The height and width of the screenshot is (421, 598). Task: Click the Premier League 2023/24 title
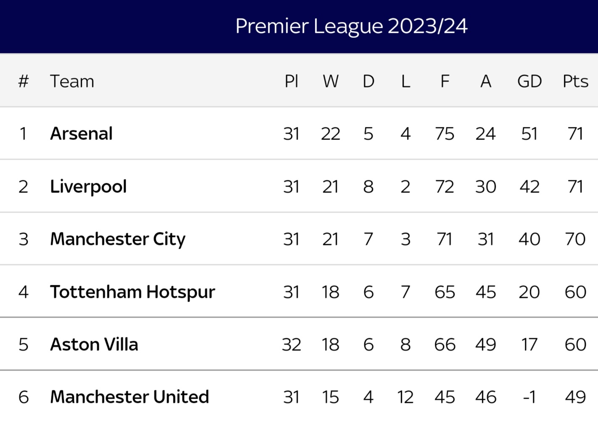(x=351, y=26)
